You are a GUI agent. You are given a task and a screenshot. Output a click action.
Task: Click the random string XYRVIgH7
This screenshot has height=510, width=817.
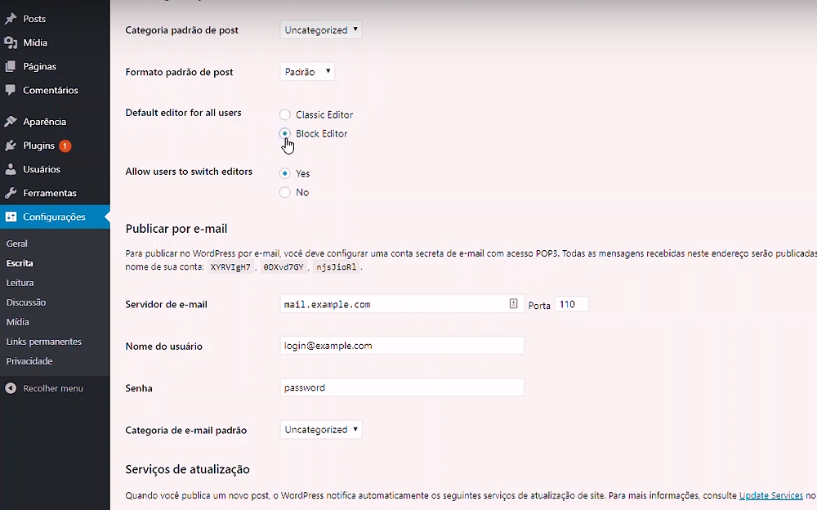[230, 267]
